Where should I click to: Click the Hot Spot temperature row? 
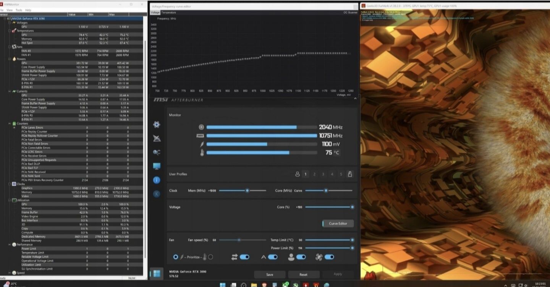[72, 43]
